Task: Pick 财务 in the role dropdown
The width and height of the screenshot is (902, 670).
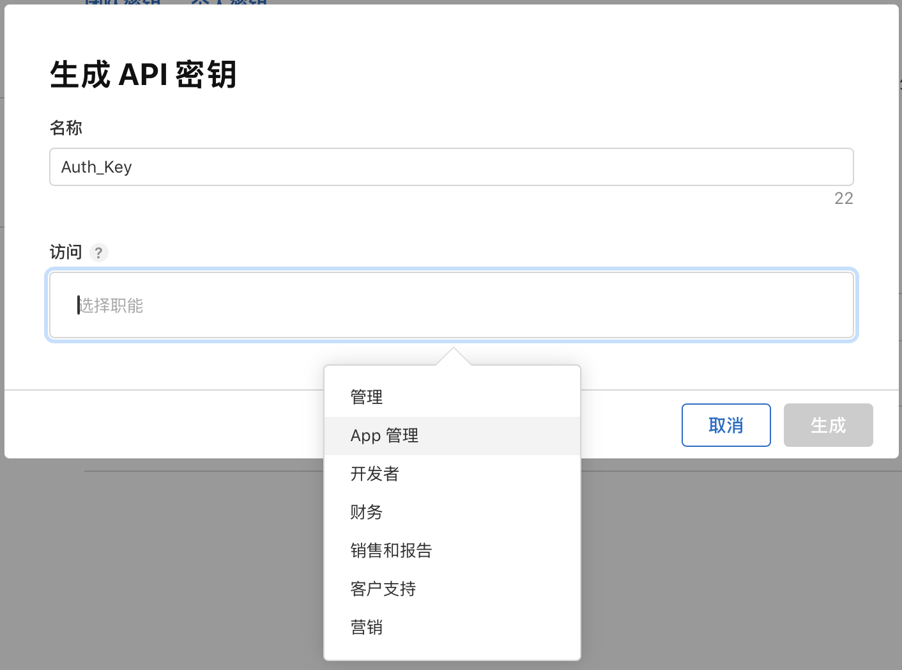Action: pyautogui.click(x=452, y=512)
